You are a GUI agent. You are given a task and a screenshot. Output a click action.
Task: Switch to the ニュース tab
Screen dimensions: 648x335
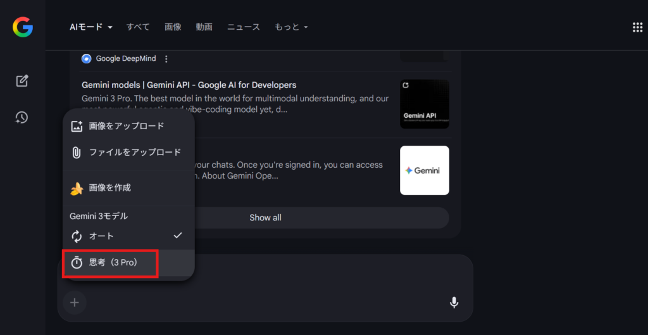(x=244, y=27)
